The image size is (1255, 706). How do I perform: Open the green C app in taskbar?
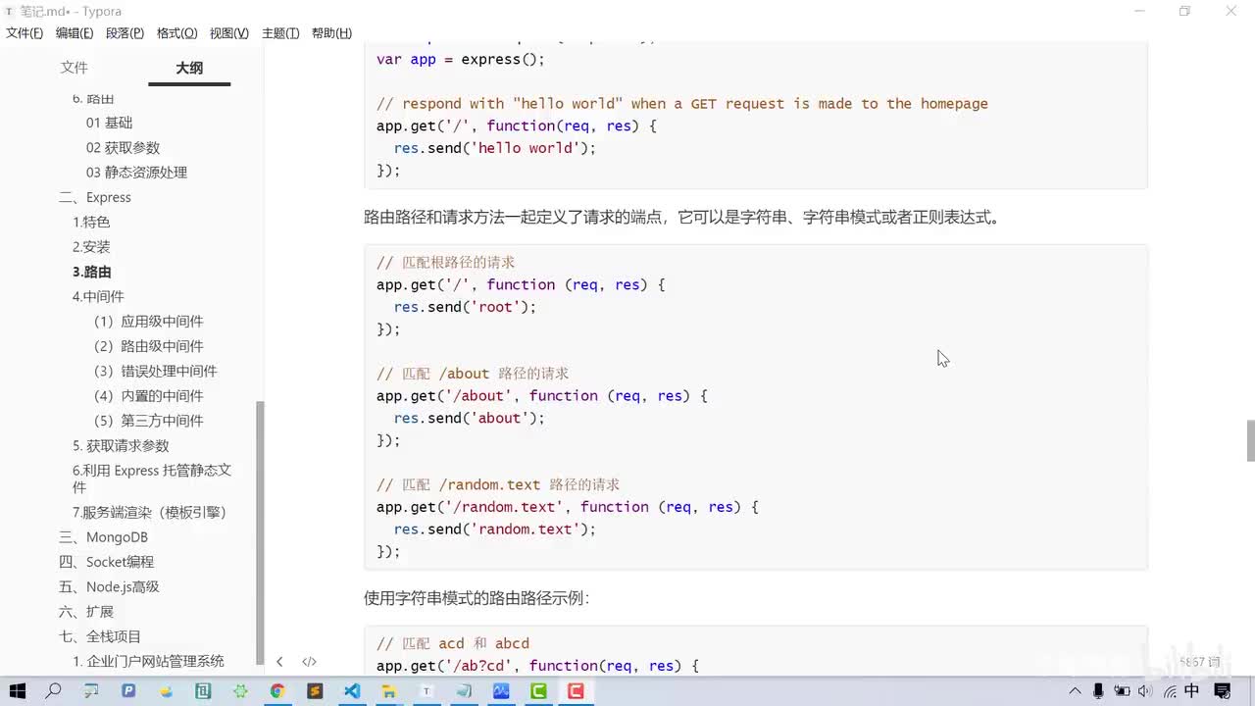[538, 691]
